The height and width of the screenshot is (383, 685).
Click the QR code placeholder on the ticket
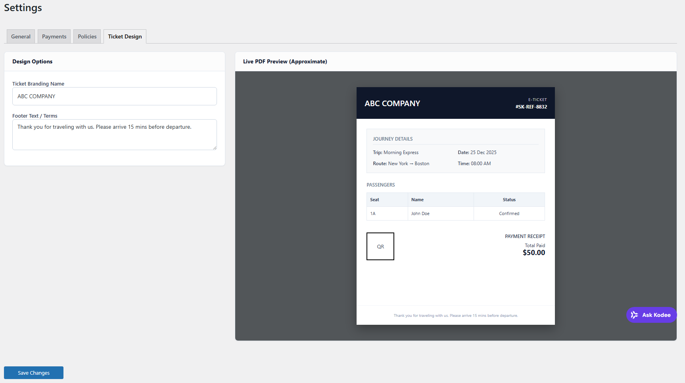(380, 246)
